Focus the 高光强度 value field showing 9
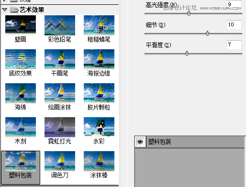The width and height of the screenshot is (246, 187). click(x=234, y=4)
